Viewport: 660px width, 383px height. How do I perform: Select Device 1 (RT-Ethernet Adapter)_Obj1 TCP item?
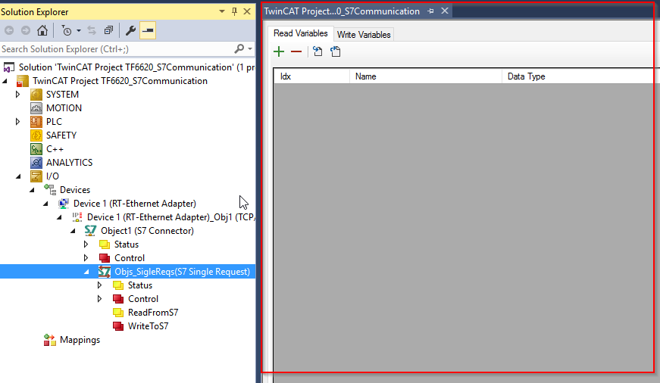(x=171, y=217)
